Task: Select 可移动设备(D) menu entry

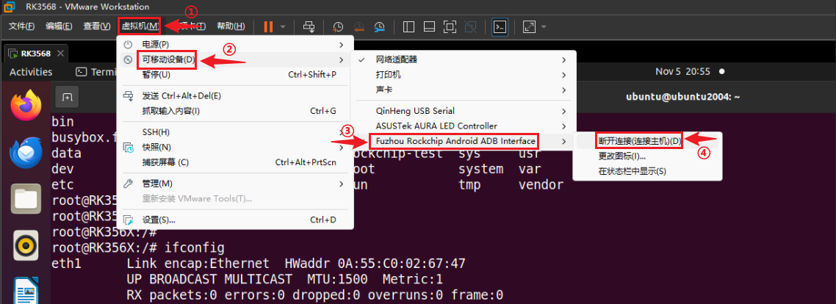Action: 169,59
